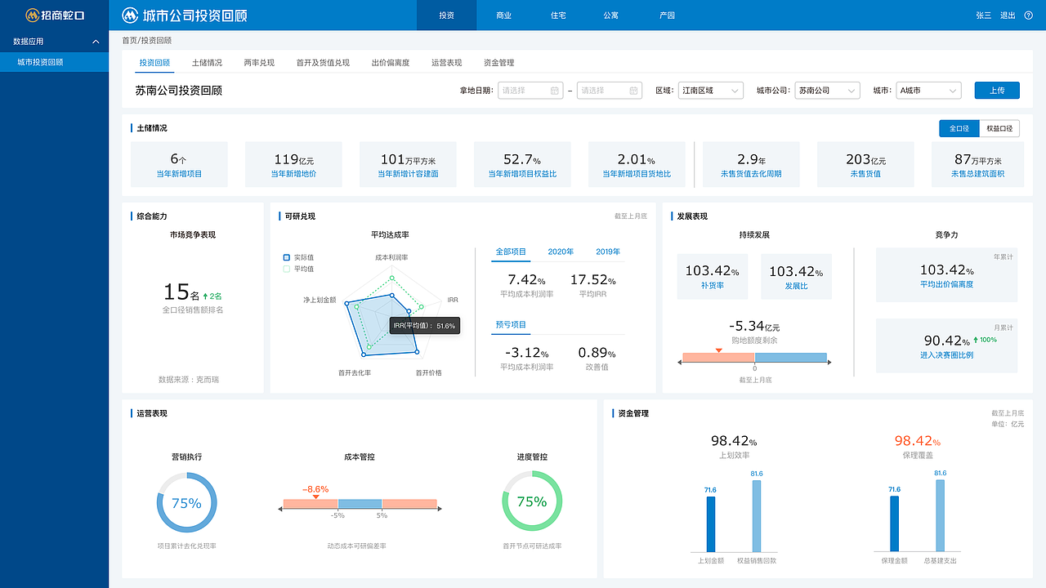1046x588 pixels.
Task: Open the 出价偏离度 tab
Action: [391, 63]
